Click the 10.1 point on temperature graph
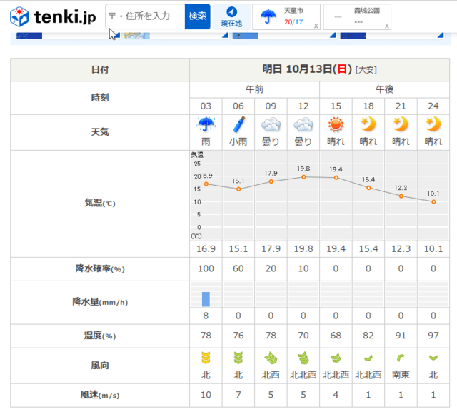Viewport: 457px width, 417px height. pyautogui.click(x=433, y=201)
